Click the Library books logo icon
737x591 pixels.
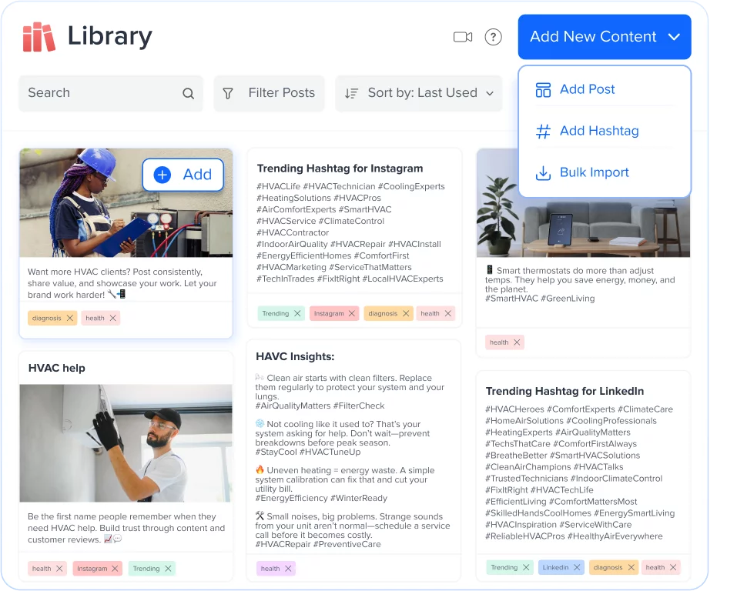pos(39,37)
